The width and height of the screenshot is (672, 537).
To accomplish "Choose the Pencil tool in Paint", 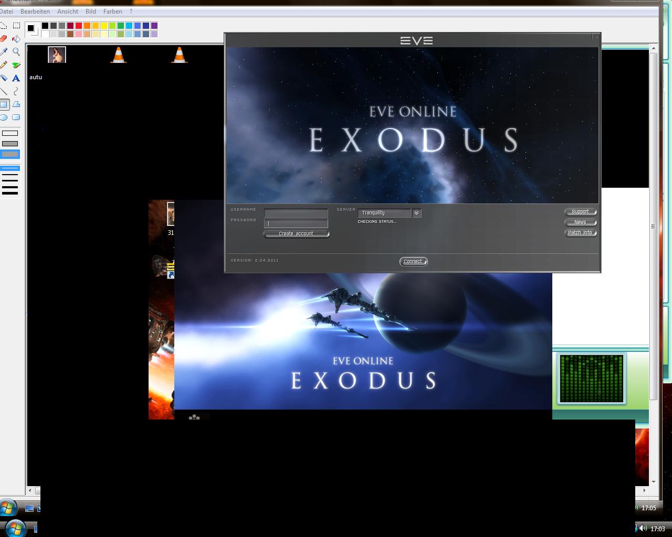I will [4, 65].
